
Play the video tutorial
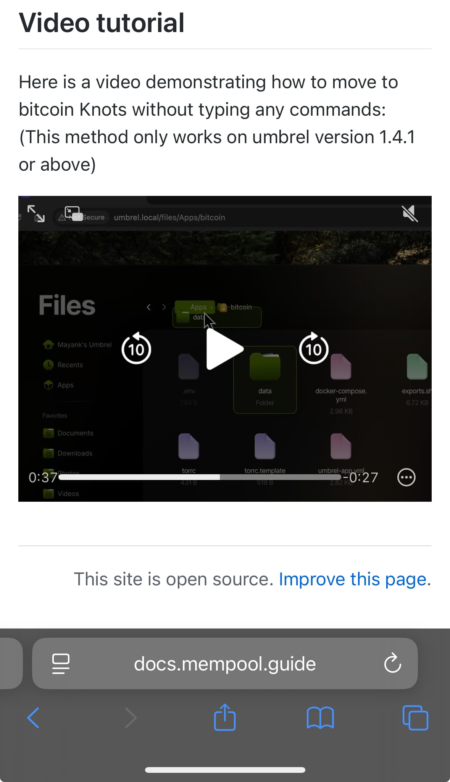point(224,349)
